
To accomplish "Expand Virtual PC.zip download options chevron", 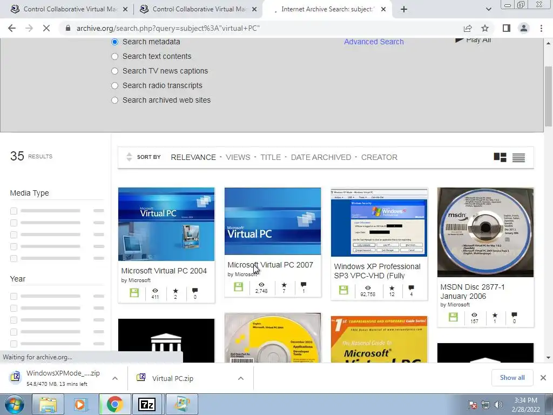I will (241, 378).
